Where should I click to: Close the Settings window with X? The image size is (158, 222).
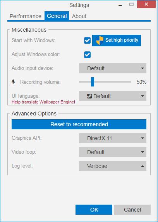(x=146, y=4)
